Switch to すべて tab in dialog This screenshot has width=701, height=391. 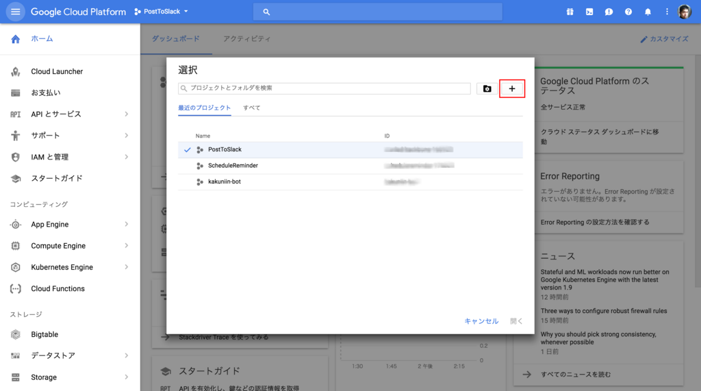coord(252,108)
